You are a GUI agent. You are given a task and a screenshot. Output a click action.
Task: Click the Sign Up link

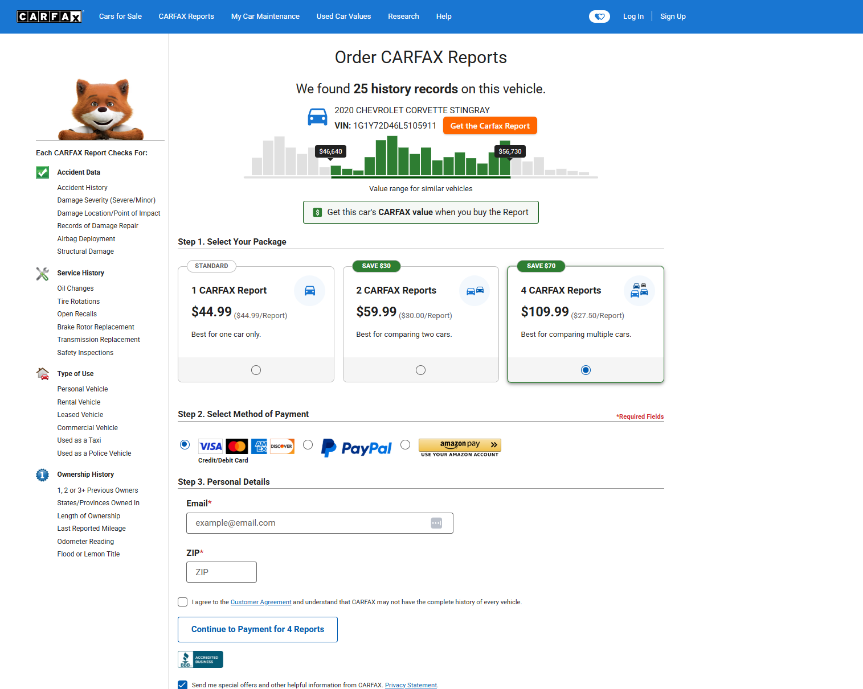coord(673,16)
